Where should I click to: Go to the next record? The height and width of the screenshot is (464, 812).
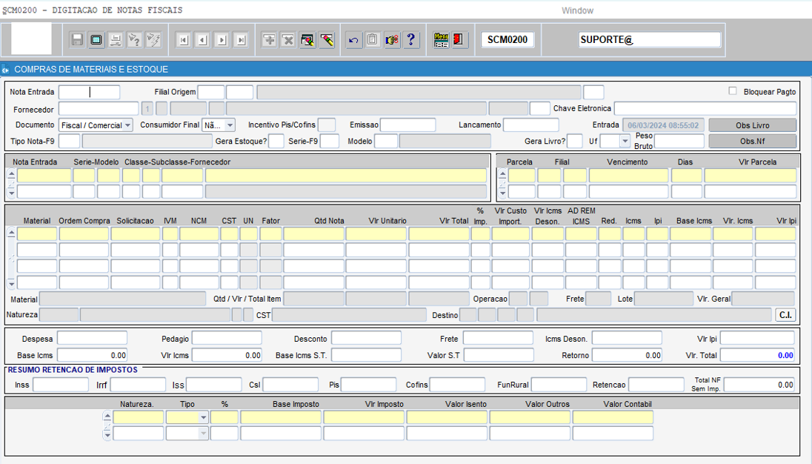pos(222,40)
